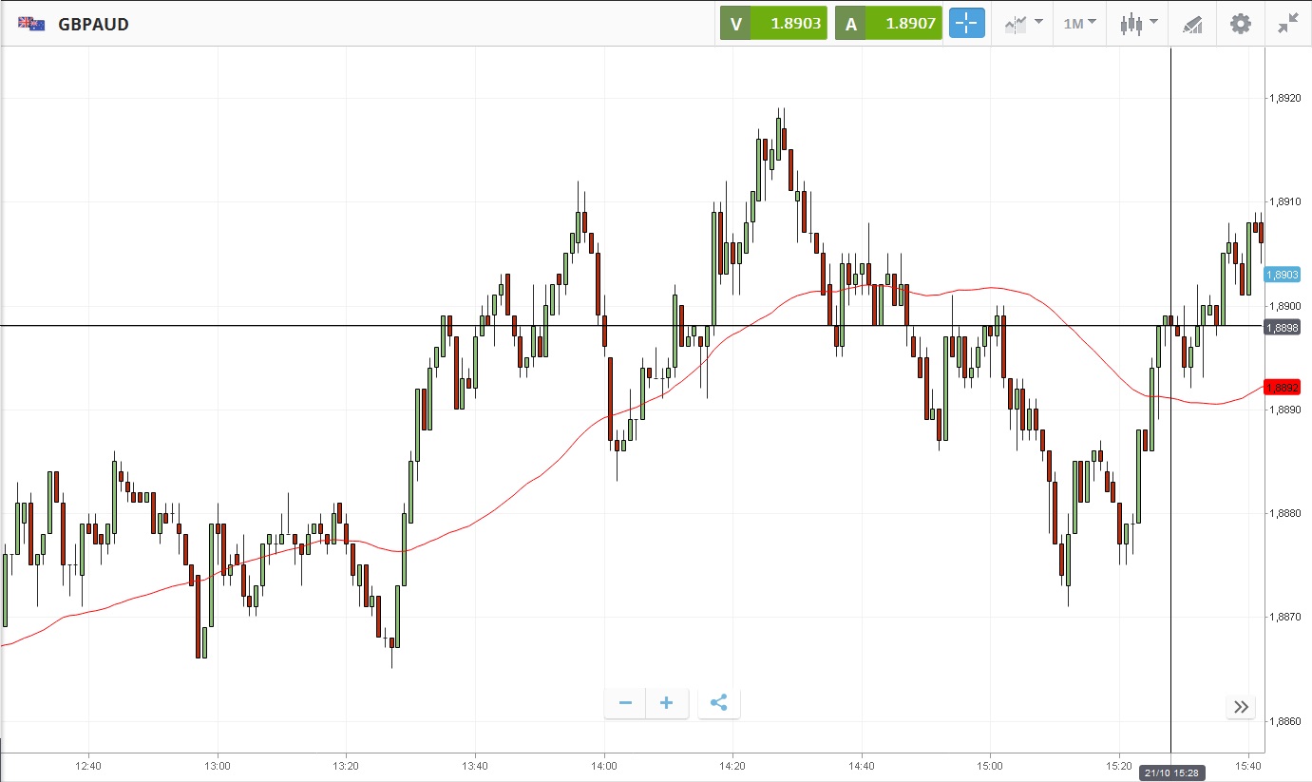Click the 1,8910 price axis label
The height and width of the screenshot is (782, 1312).
click(x=1283, y=201)
